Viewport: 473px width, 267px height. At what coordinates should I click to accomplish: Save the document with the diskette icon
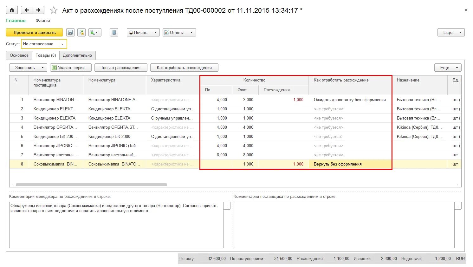[70, 32]
